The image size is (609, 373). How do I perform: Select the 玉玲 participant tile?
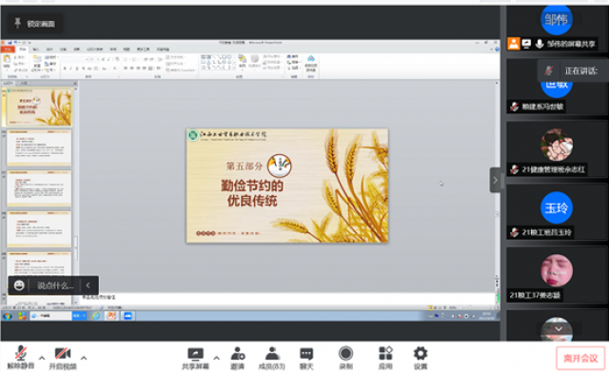pyautogui.click(x=556, y=212)
